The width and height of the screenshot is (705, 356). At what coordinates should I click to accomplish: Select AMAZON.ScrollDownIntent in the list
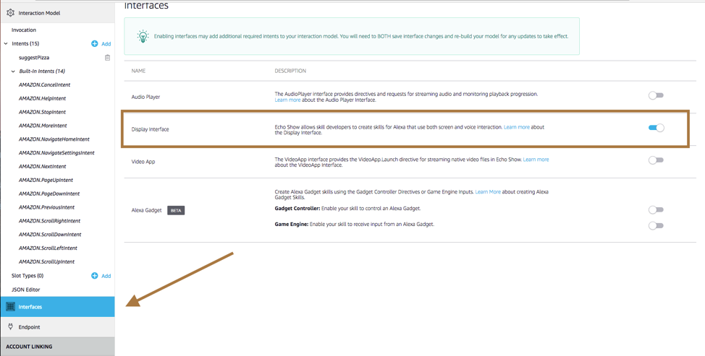pyautogui.click(x=50, y=235)
